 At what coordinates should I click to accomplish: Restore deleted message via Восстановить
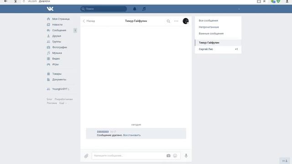tap(132, 135)
